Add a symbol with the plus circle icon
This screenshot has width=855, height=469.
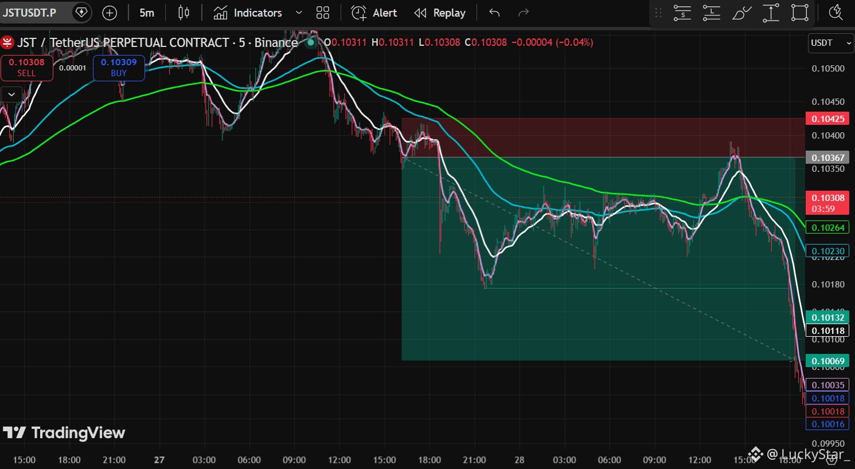(x=110, y=13)
